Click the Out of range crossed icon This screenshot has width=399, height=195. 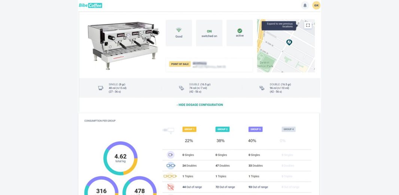(170, 187)
